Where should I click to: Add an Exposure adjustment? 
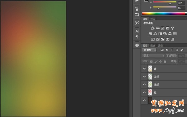click(x=167, y=28)
